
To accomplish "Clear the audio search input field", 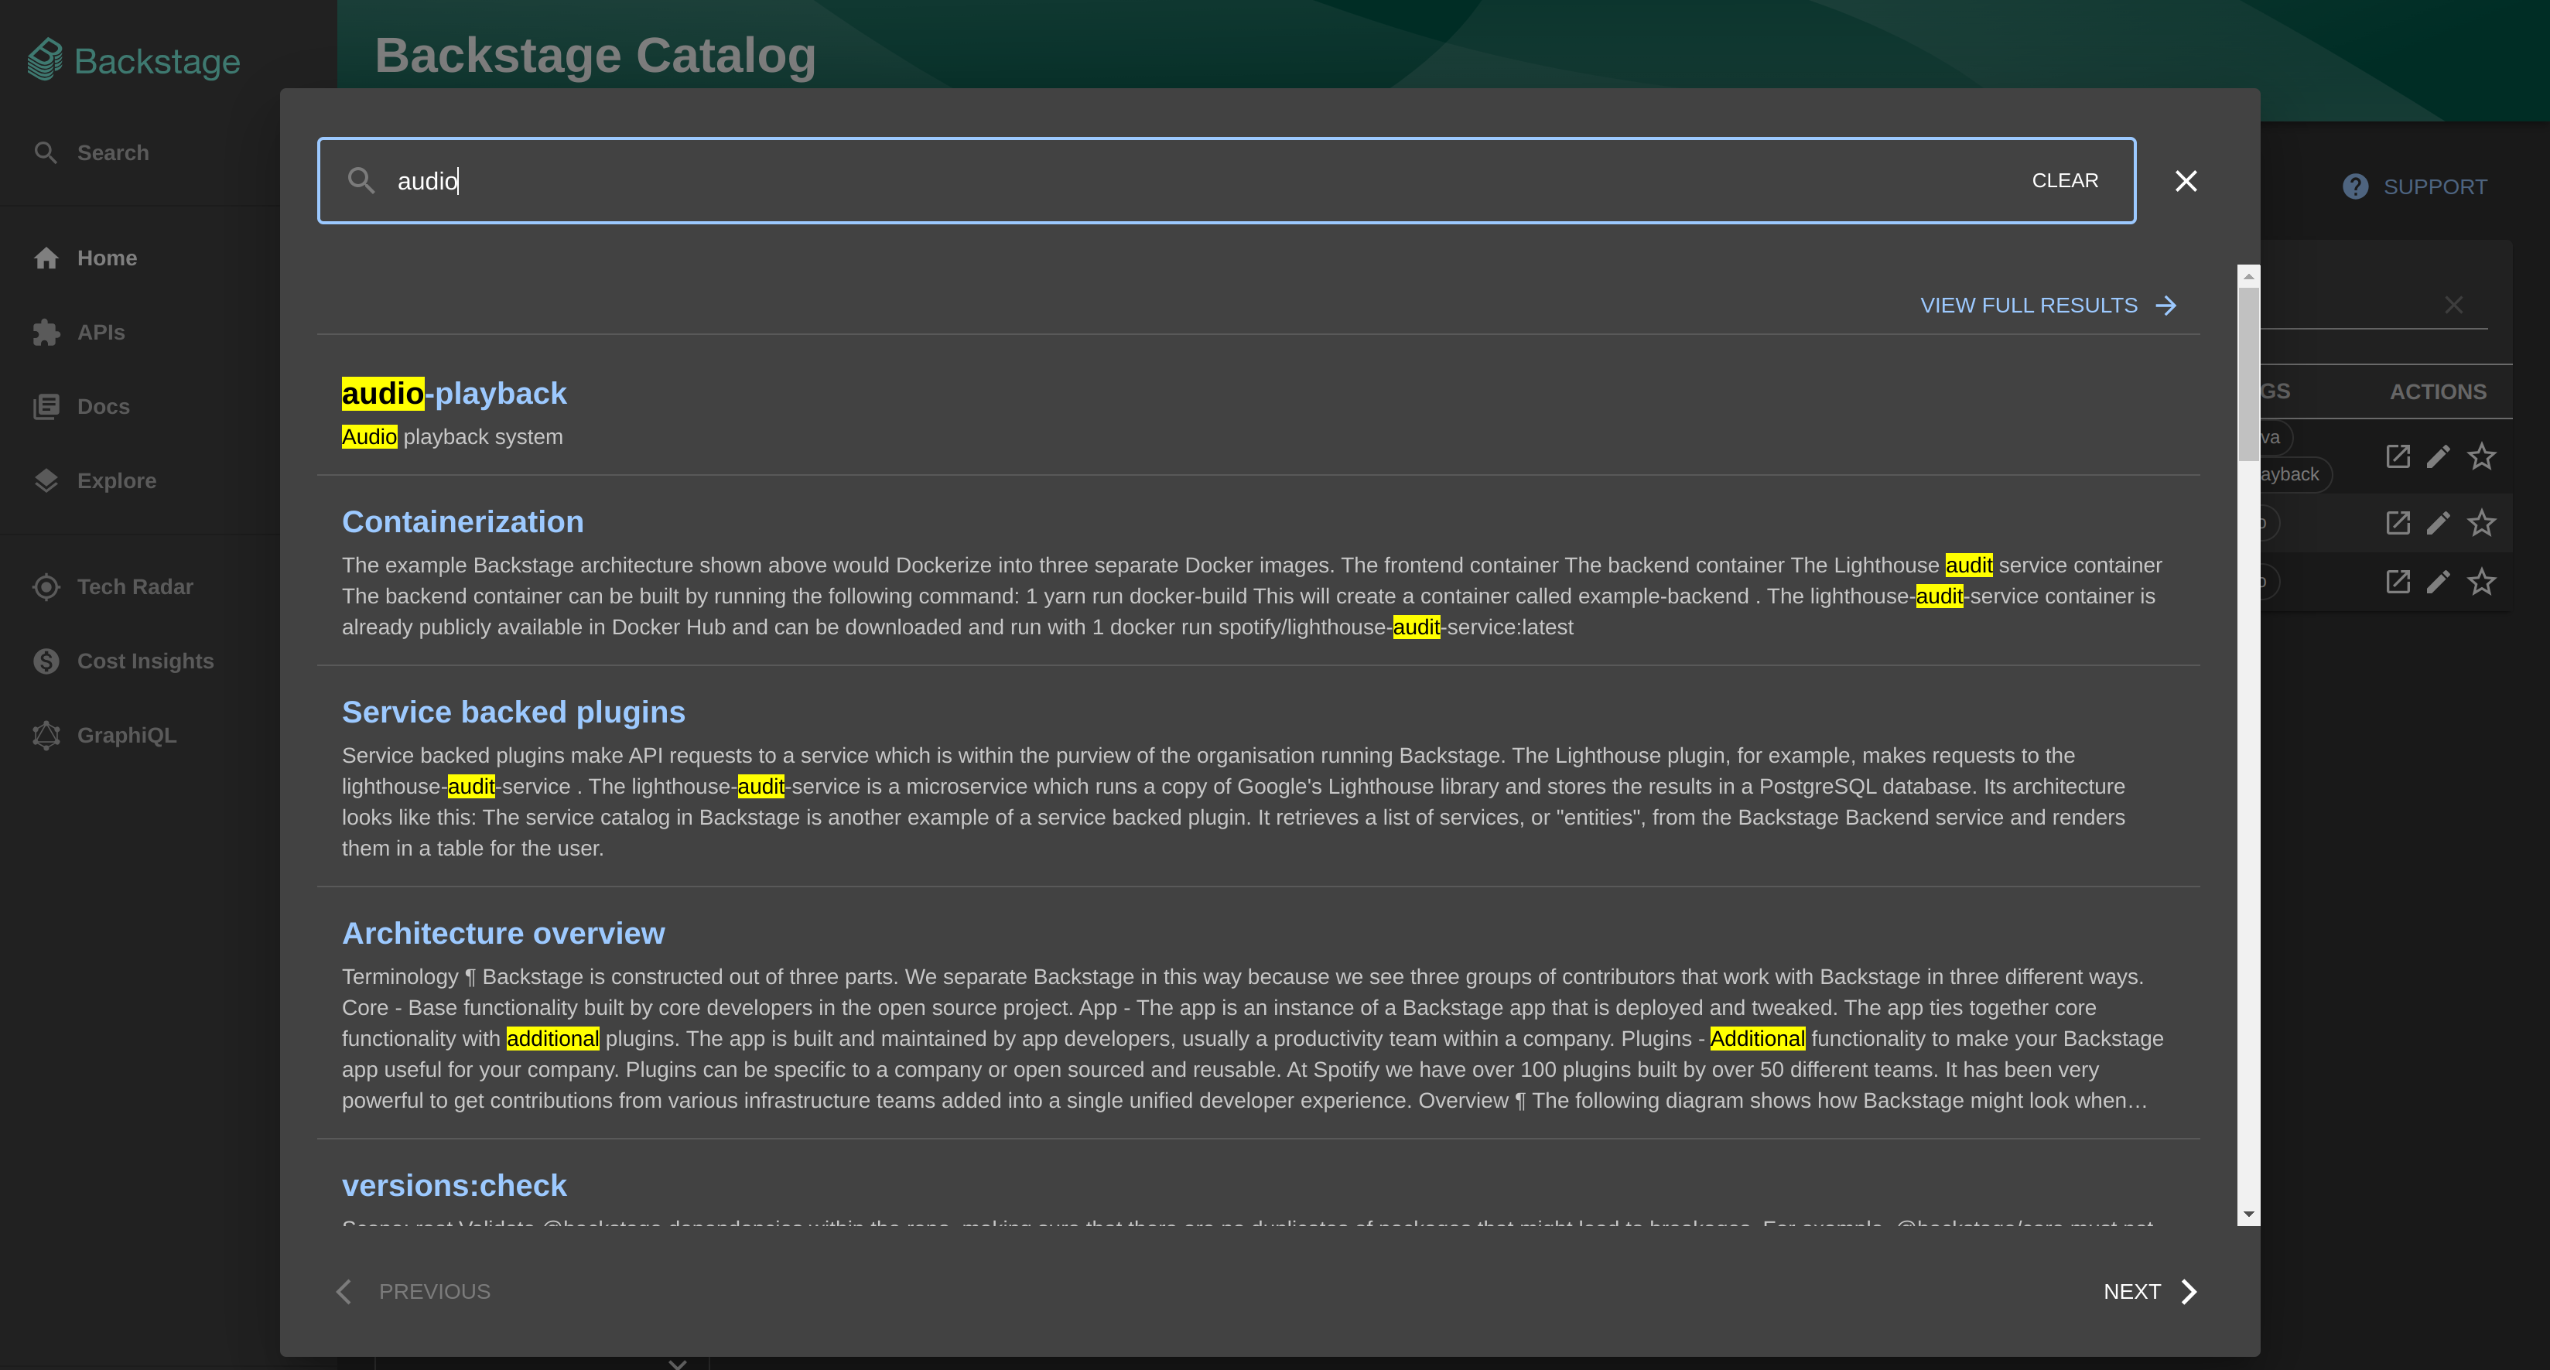I will 2064,180.
